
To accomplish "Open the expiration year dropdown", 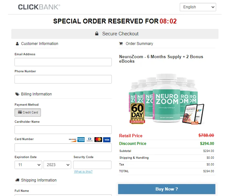I will [57, 165].
